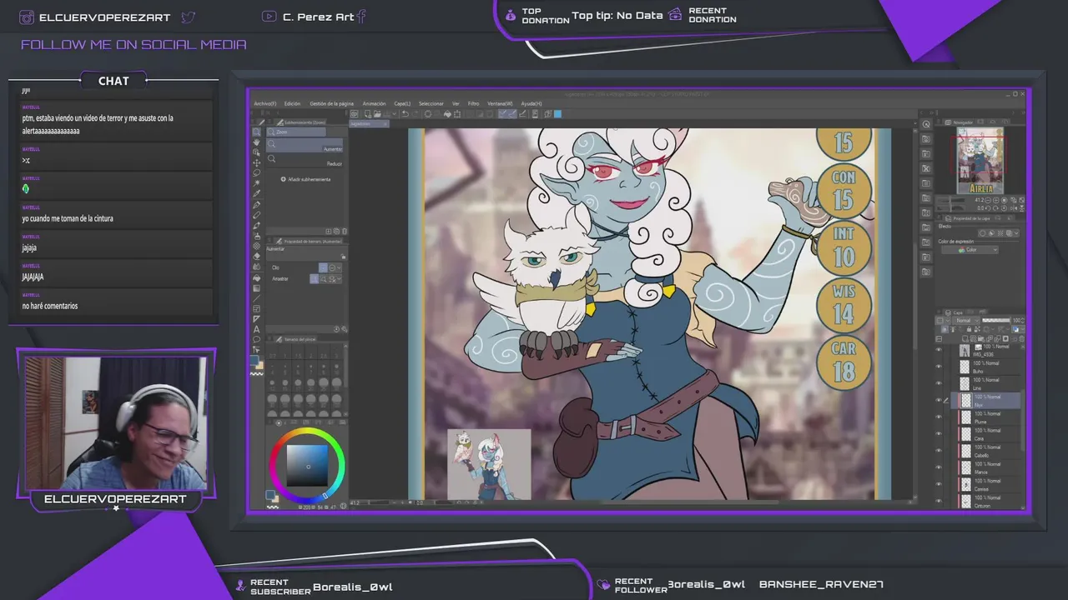Click the reference image thumbnail on the canvas
This screenshot has width=1068, height=600.
click(489, 464)
